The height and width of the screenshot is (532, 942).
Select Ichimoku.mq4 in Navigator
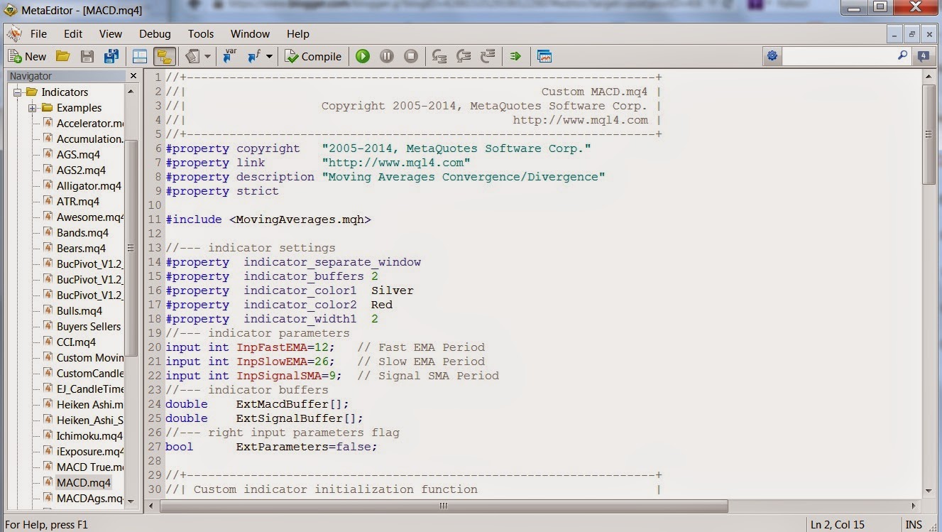89,435
